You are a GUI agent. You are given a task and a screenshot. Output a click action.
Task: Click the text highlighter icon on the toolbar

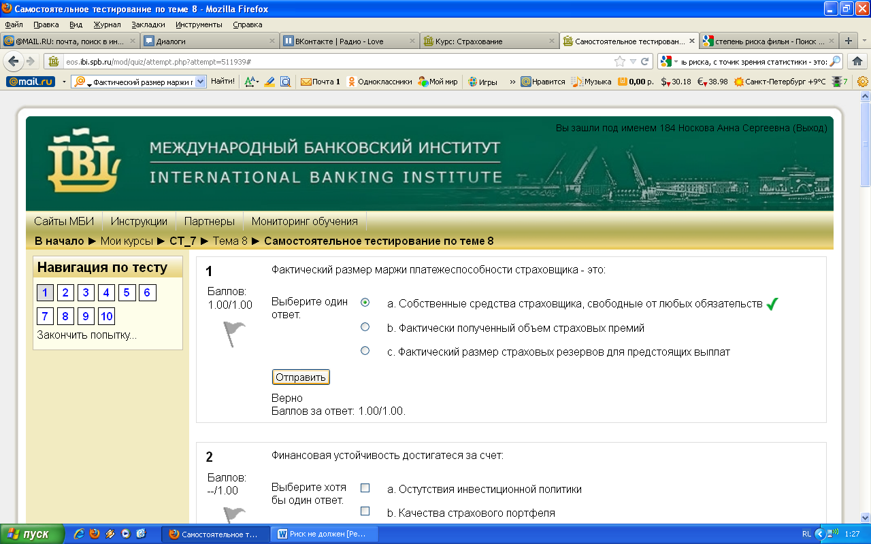point(269,82)
